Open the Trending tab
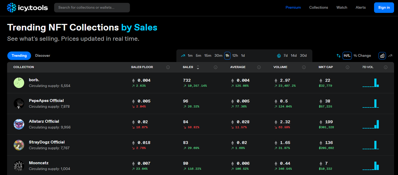The width and height of the screenshot is (398, 175). (19, 56)
